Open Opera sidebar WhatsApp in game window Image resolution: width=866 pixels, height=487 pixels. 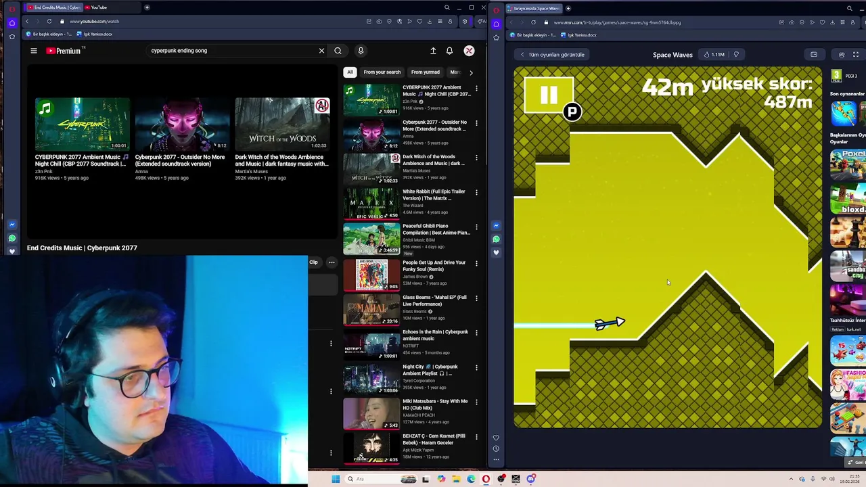496,239
